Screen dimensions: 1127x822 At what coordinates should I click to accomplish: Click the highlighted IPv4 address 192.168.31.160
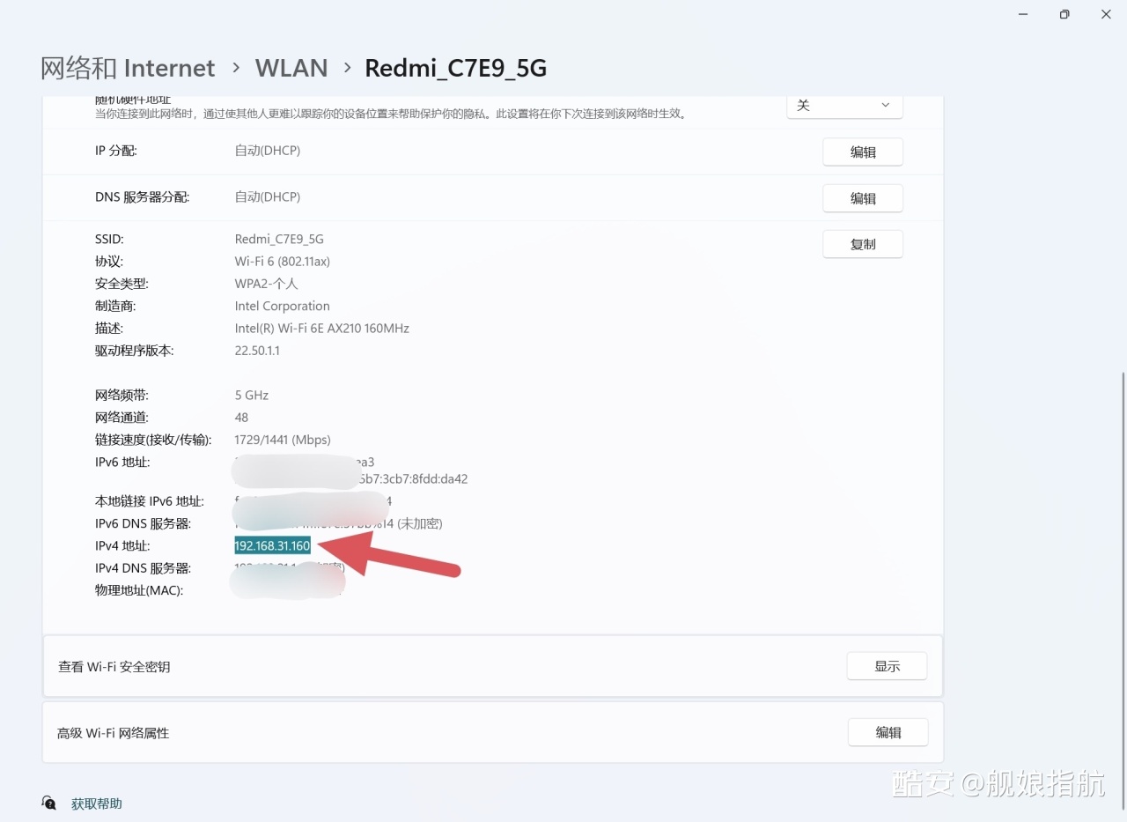point(272,545)
